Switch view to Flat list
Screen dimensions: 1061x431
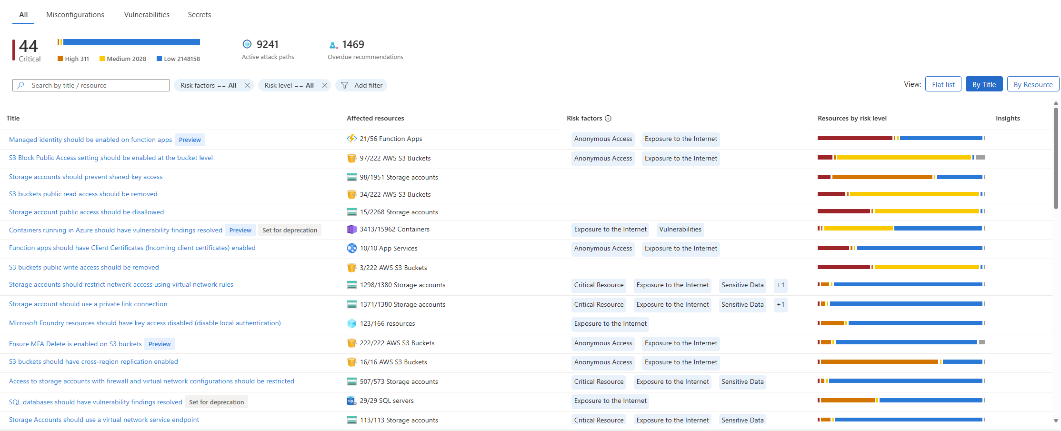[x=943, y=84]
